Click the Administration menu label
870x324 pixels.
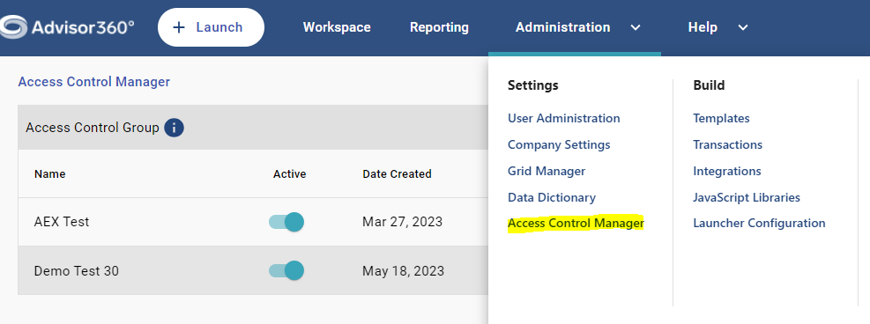[562, 27]
